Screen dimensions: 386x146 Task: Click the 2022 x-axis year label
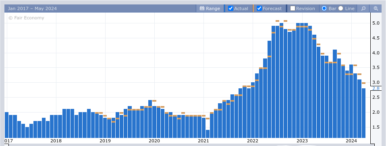pos(253,141)
